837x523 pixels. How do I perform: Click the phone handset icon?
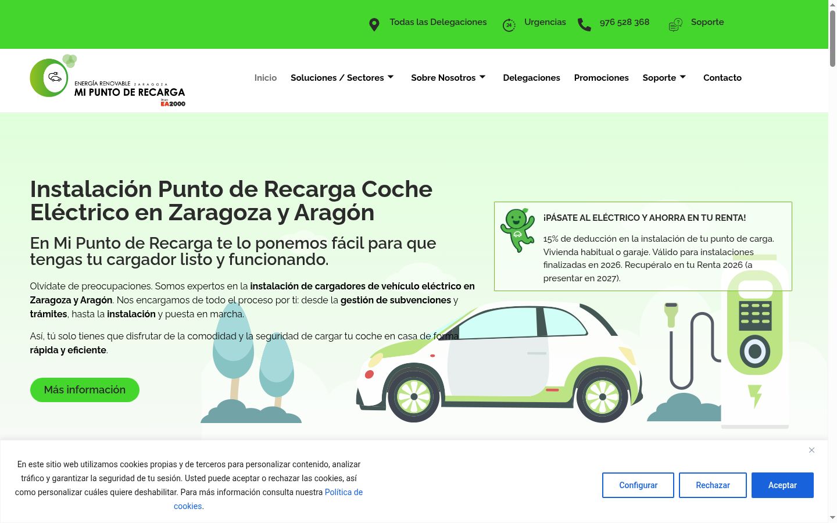coord(584,25)
